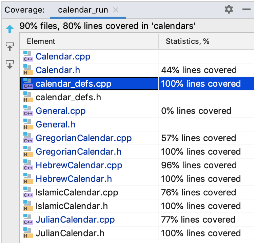Image resolution: width=256 pixels, height=244 pixels.
Task: Open GregorianCalendar.cpp from the list
Action: (x=83, y=138)
